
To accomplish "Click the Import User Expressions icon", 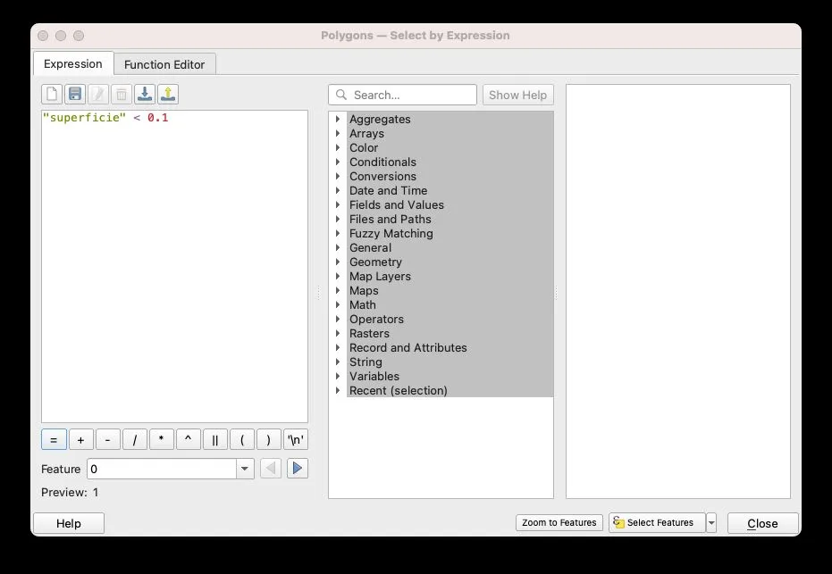I will [x=145, y=95].
